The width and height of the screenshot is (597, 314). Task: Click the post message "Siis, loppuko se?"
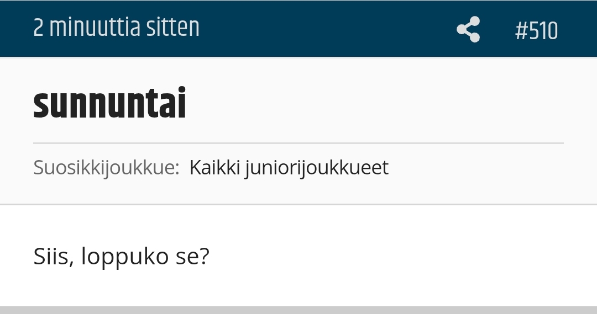coord(122,257)
